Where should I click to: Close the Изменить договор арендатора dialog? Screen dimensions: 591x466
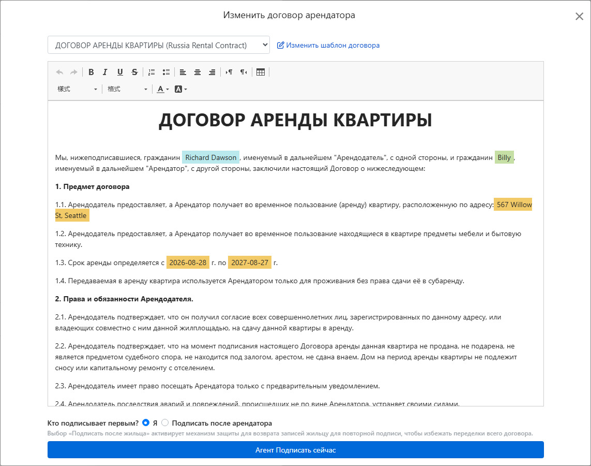(579, 16)
